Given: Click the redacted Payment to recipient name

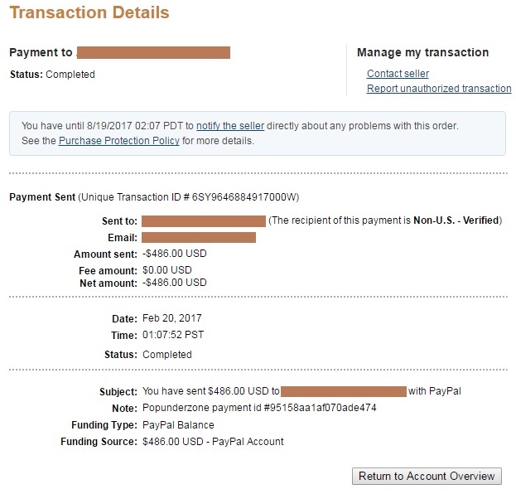Looking at the screenshot, I should click(x=153, y=53).
